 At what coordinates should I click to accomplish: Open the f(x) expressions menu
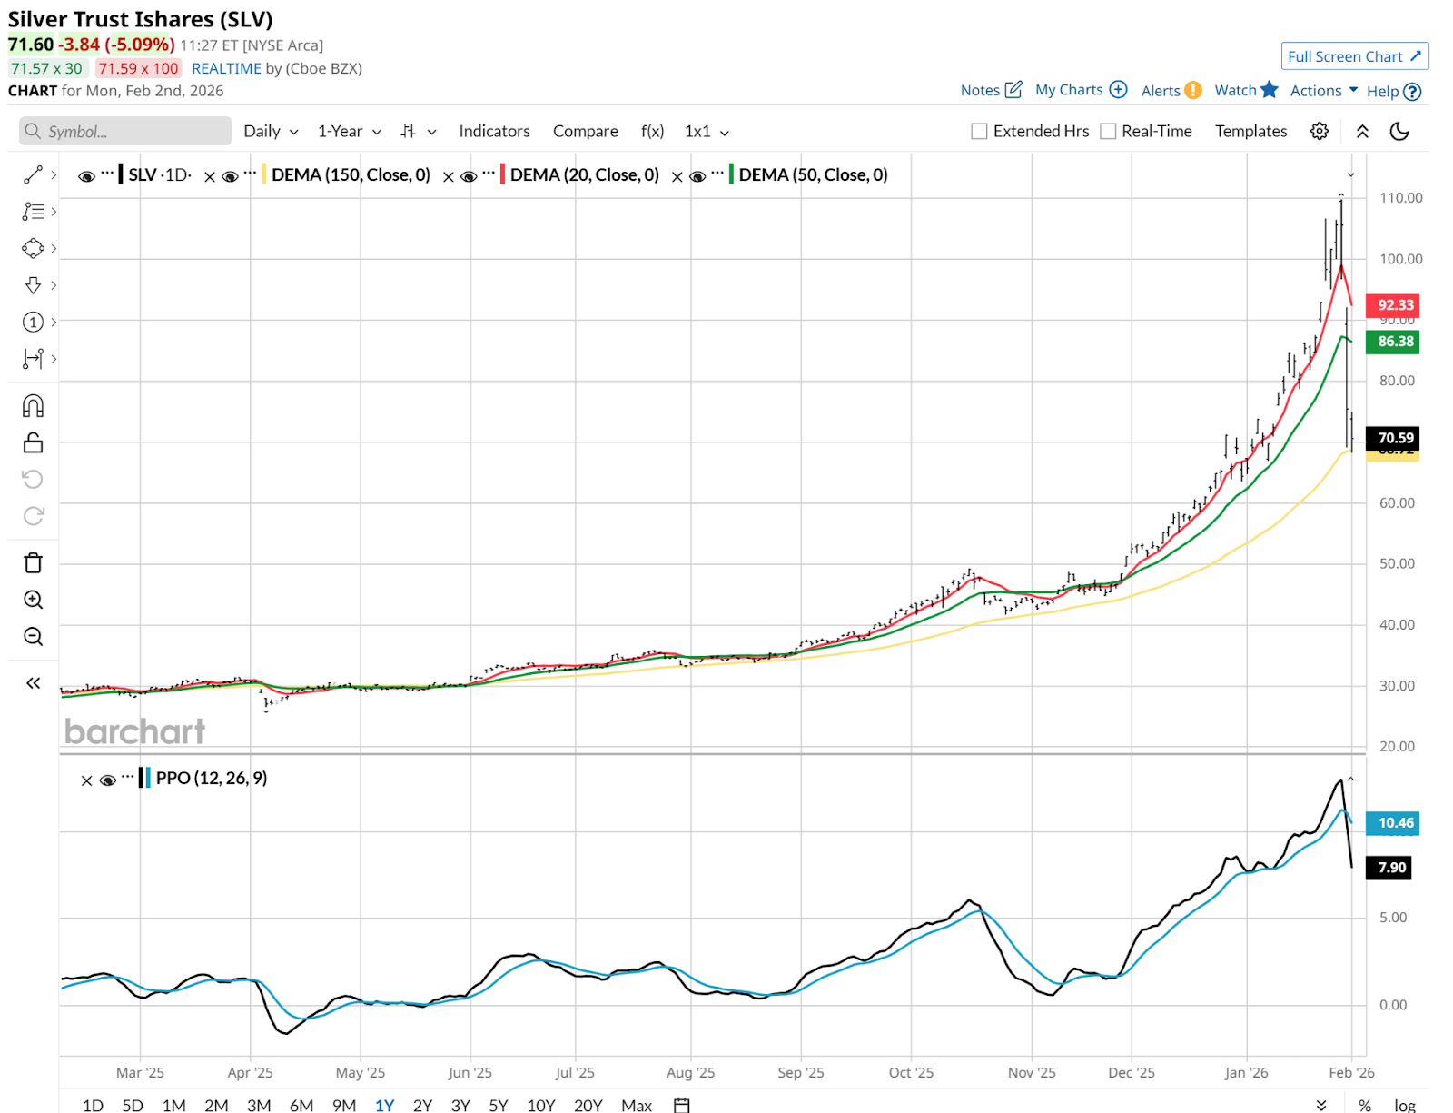[x=652, y=132]
